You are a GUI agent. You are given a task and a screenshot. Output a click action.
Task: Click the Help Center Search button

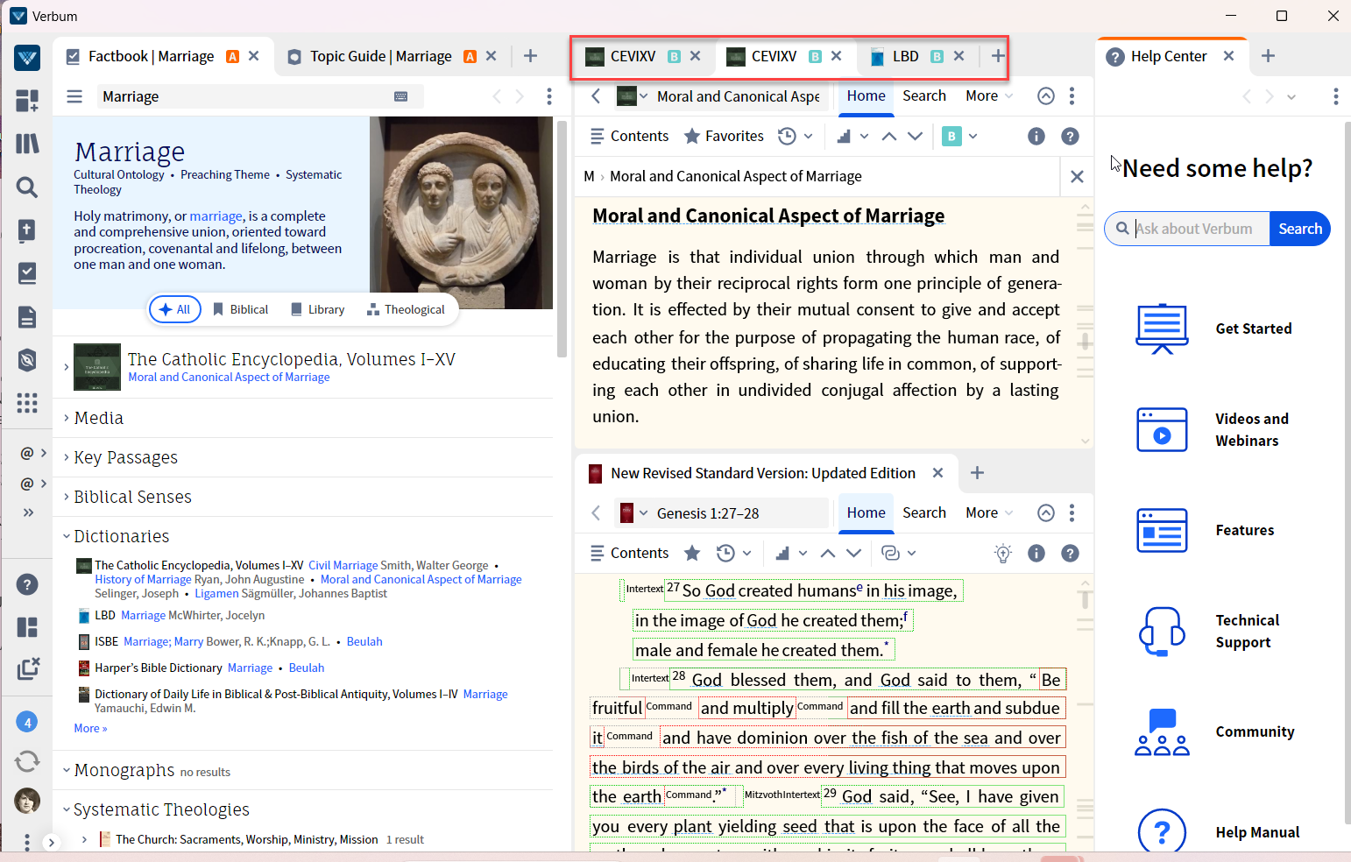[x=1300, y=229]
